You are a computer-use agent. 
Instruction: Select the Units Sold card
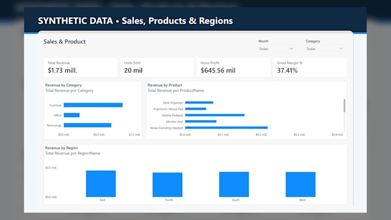(x=157, y=67)
